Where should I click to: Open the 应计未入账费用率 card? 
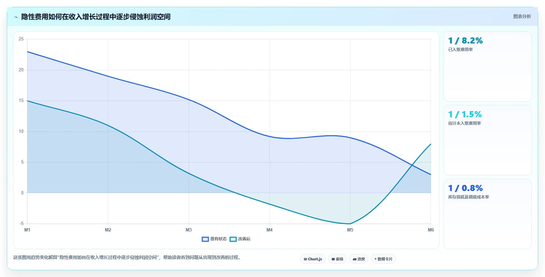pyautogui.click(x=487, y=140)
